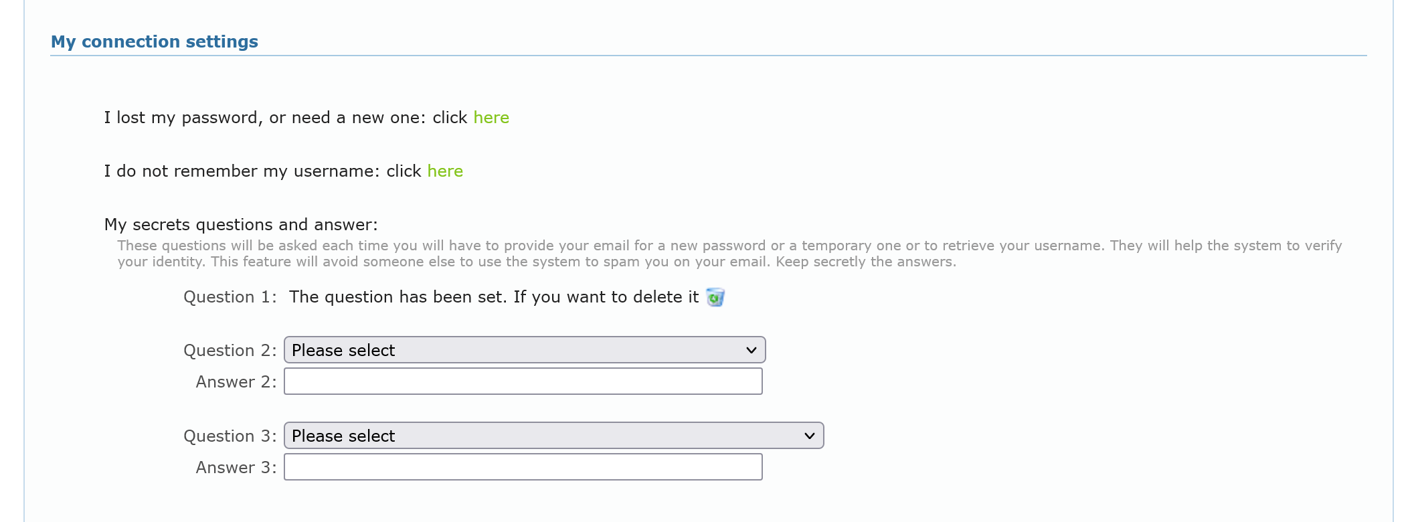Open the Question 3 'Please select' dropdown
Screen dimensions: 1416x522
tap(542, 436)
